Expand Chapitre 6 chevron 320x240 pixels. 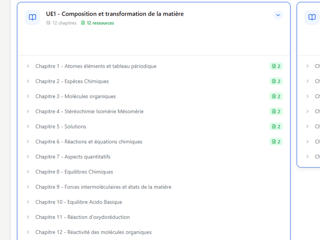click(x=28, y=142)
